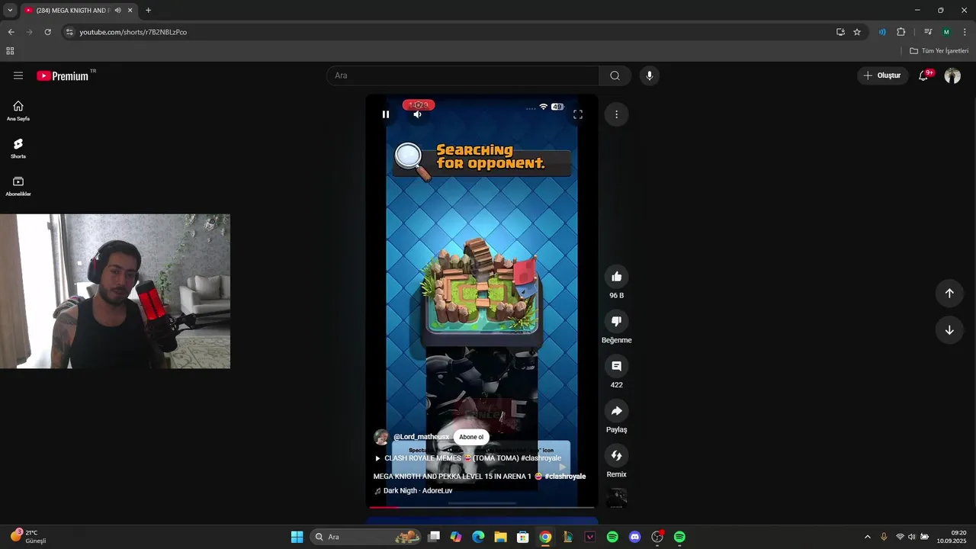This screenshot has height=549, width=976.
Task: Click the Lord_matheusx channel avatar
Action: [381, 437]
